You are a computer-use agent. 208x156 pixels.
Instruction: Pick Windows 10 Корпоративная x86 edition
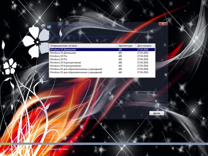pos(102,62)
